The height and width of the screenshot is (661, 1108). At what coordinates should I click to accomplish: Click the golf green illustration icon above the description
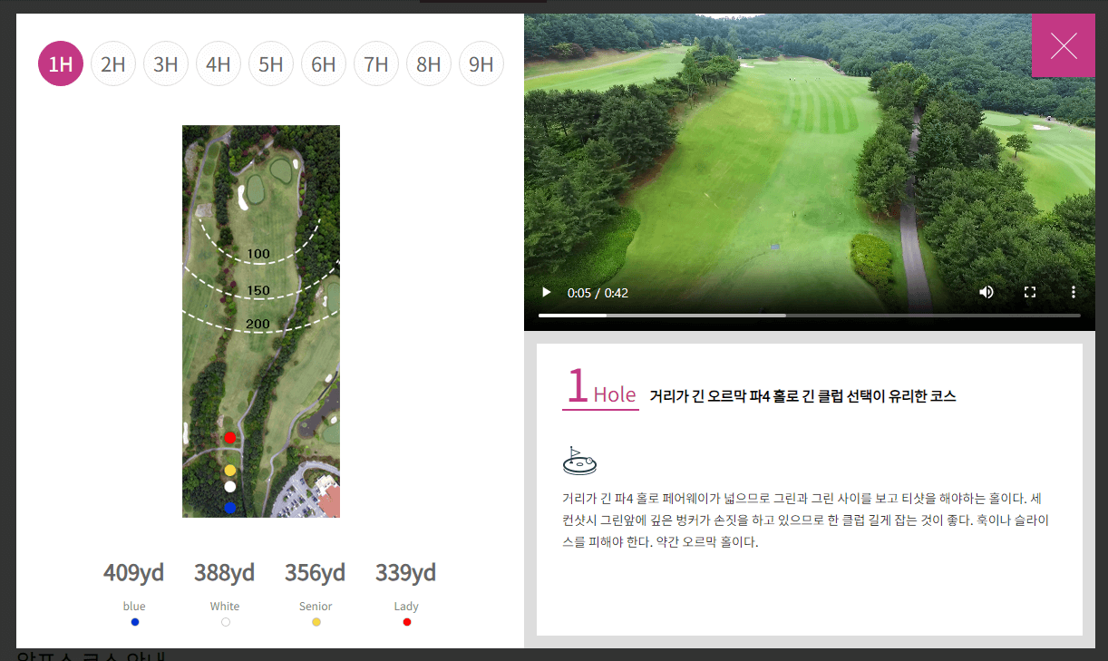(x=579, y=460)
